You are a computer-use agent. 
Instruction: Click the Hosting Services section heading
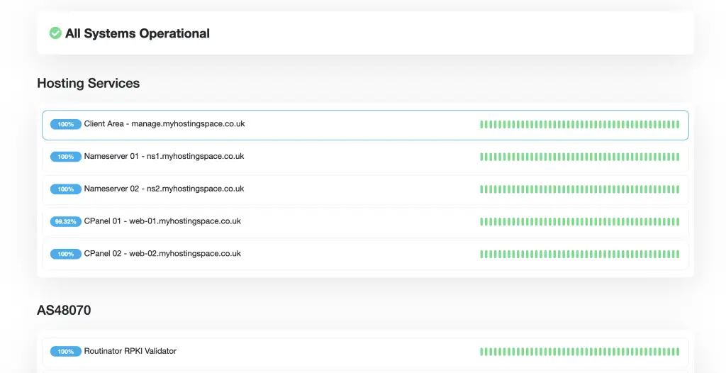[89, 84]
